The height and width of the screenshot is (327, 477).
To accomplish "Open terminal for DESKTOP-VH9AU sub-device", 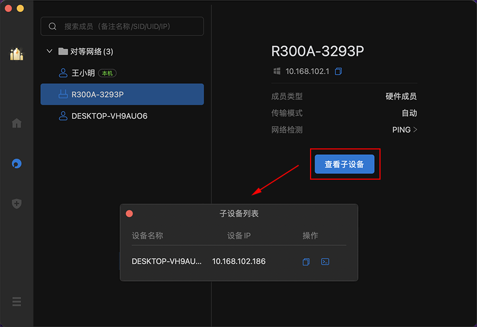I will [x=325, y=262].
